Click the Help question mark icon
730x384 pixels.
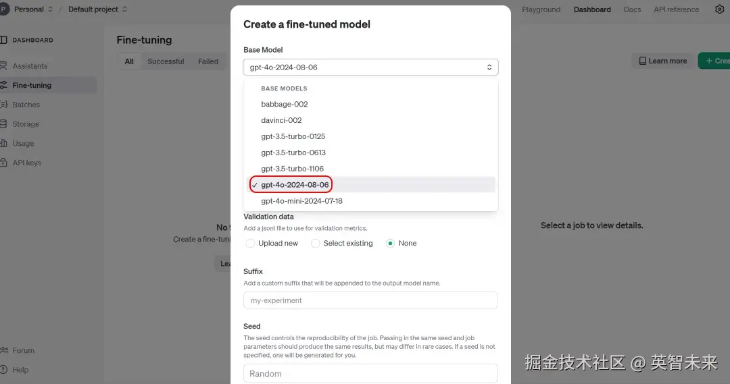coord(3,370)
